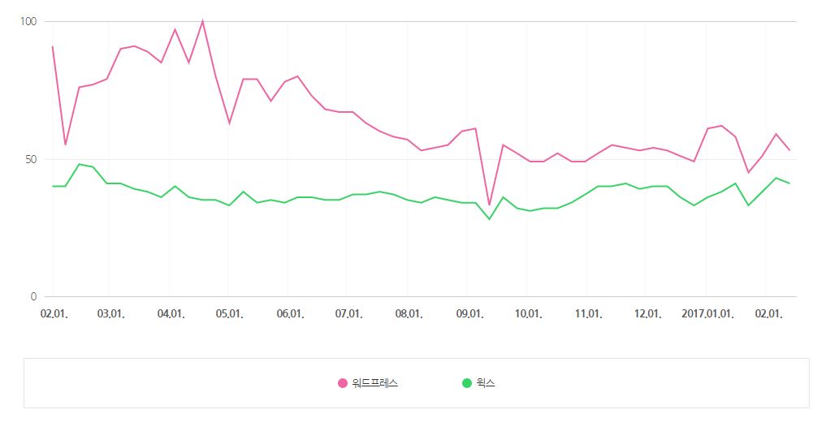Select the 09.01. x-axis date label
This screenshot has height=427, width=826.
pyautogui.click(x=469, y=314)
